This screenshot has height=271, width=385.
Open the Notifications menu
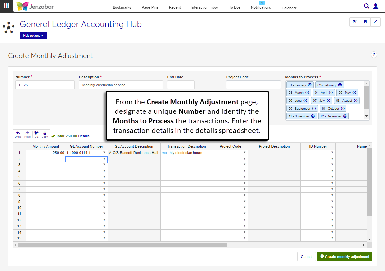pyautogui.click(x=261, y=7)
